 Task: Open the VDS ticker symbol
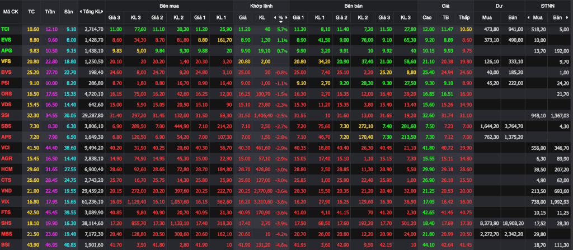click(6, 104)
